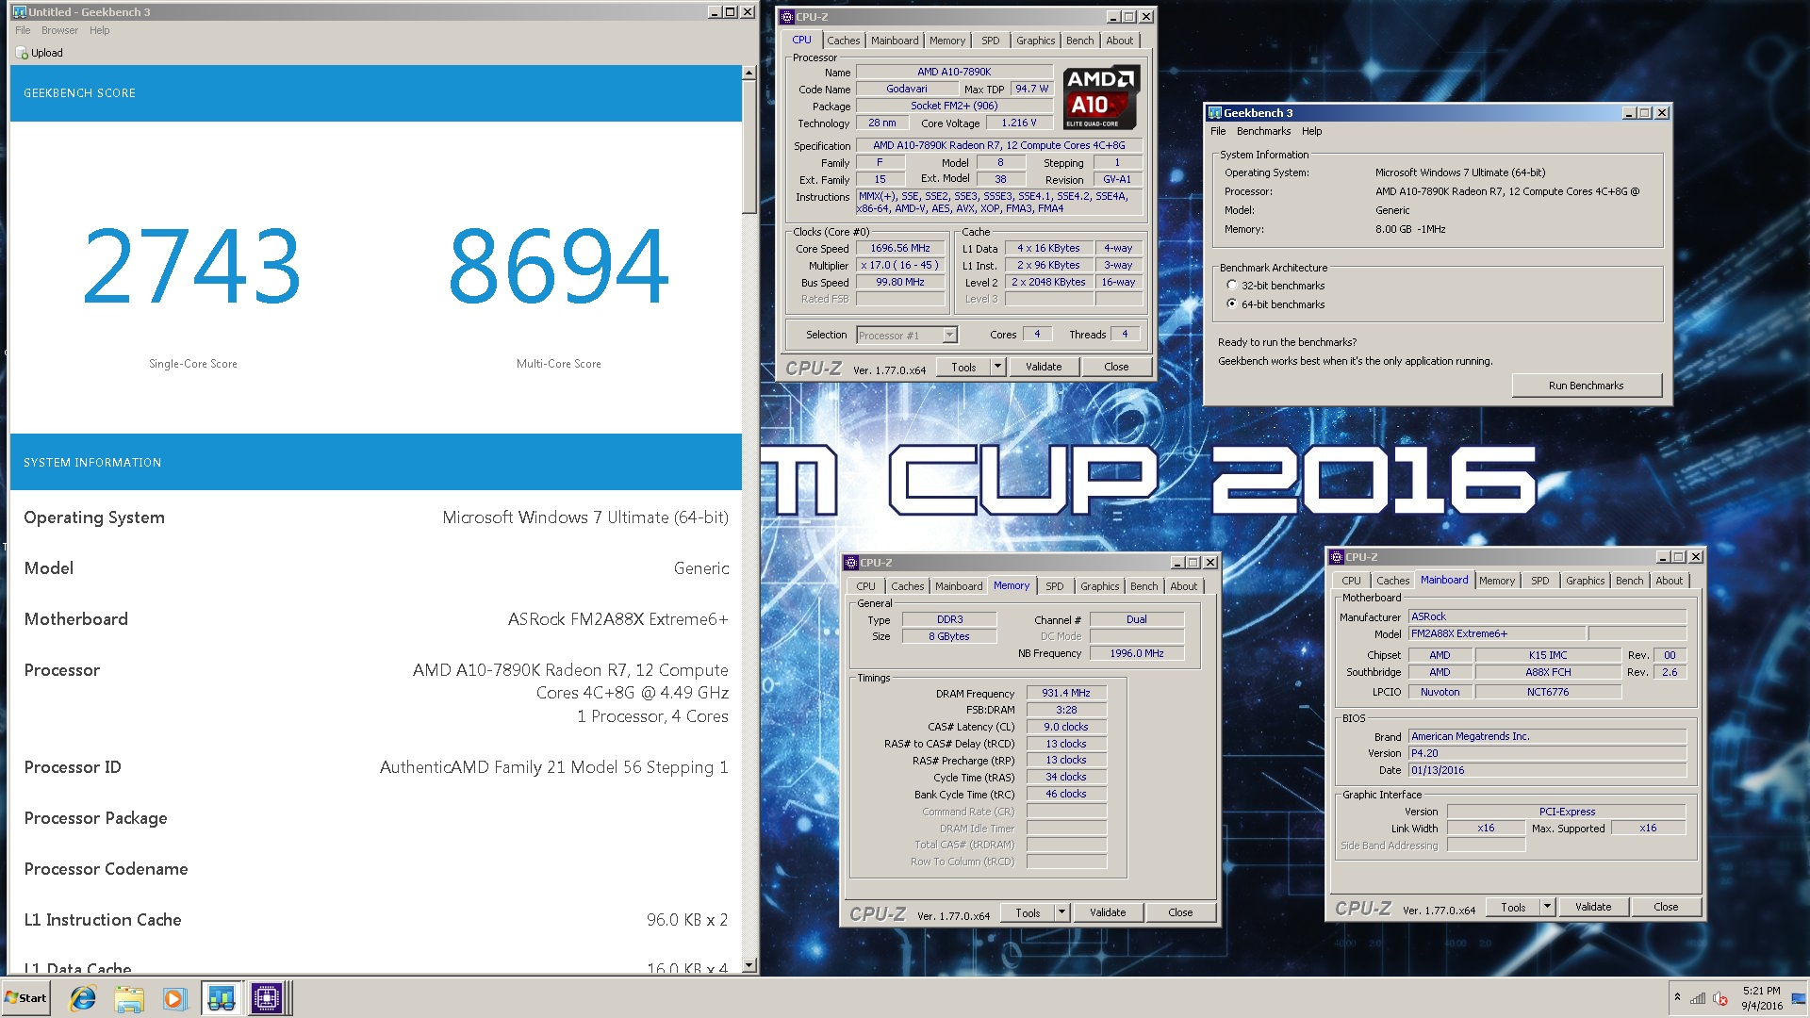Click scrollbar up arrow in Geekbench results

point(749,73)
